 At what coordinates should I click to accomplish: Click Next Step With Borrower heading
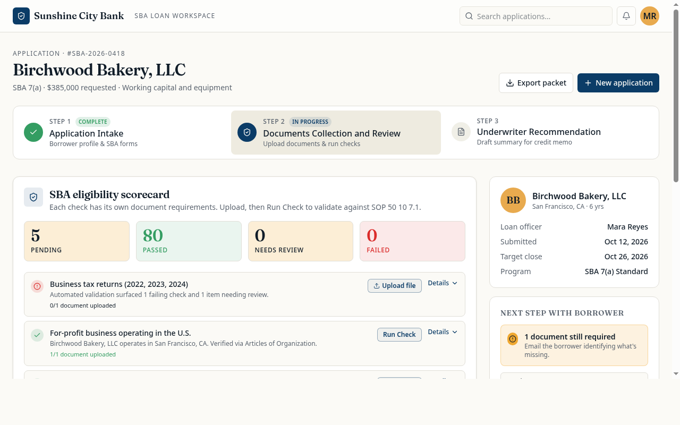pyautogui.click(x=562, y=313)
